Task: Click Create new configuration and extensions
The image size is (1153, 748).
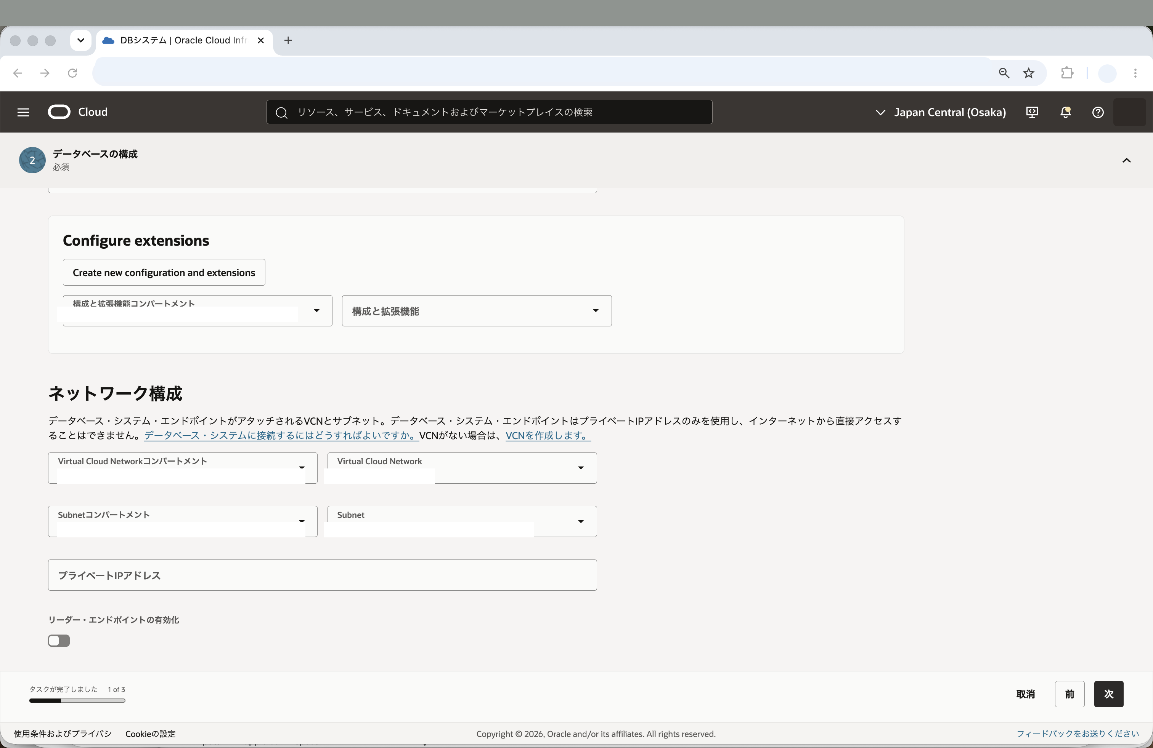Action: click(x=164, y=272)
